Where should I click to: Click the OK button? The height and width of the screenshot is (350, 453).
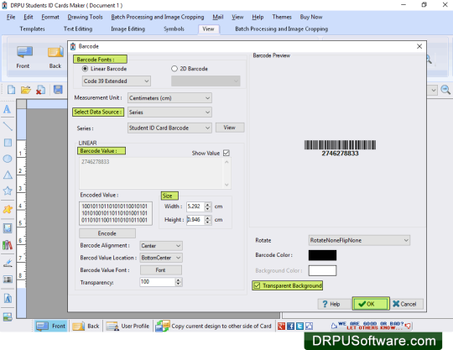371,304
